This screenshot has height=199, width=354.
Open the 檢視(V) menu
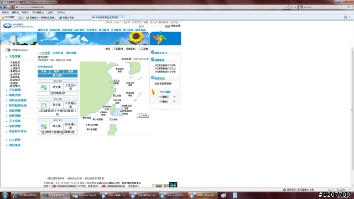click(25, 12)
